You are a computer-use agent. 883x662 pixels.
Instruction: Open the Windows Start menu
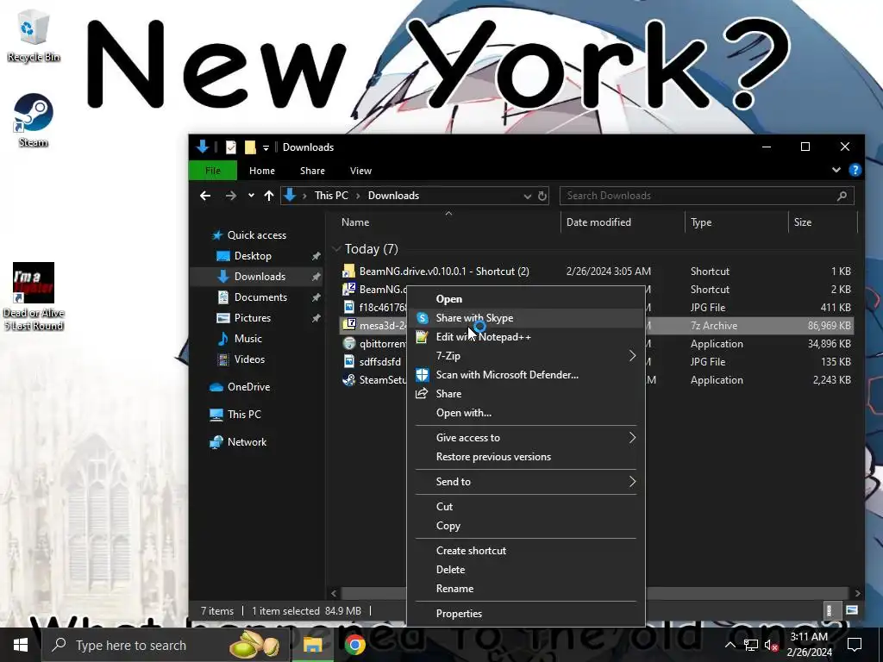coord(21,645)
